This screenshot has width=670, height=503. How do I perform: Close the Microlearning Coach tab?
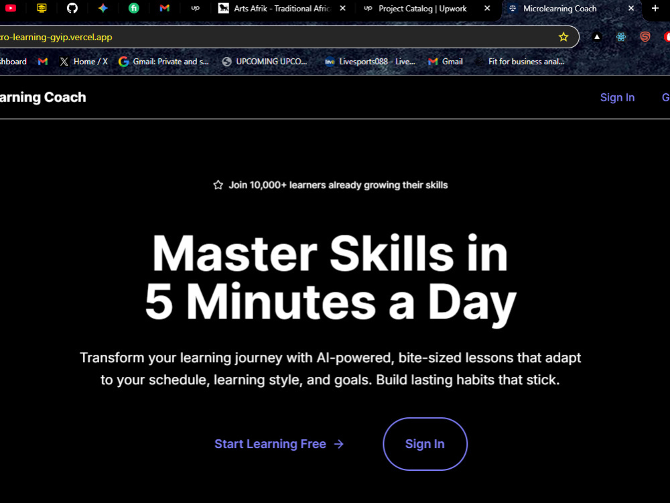[631, 8]
